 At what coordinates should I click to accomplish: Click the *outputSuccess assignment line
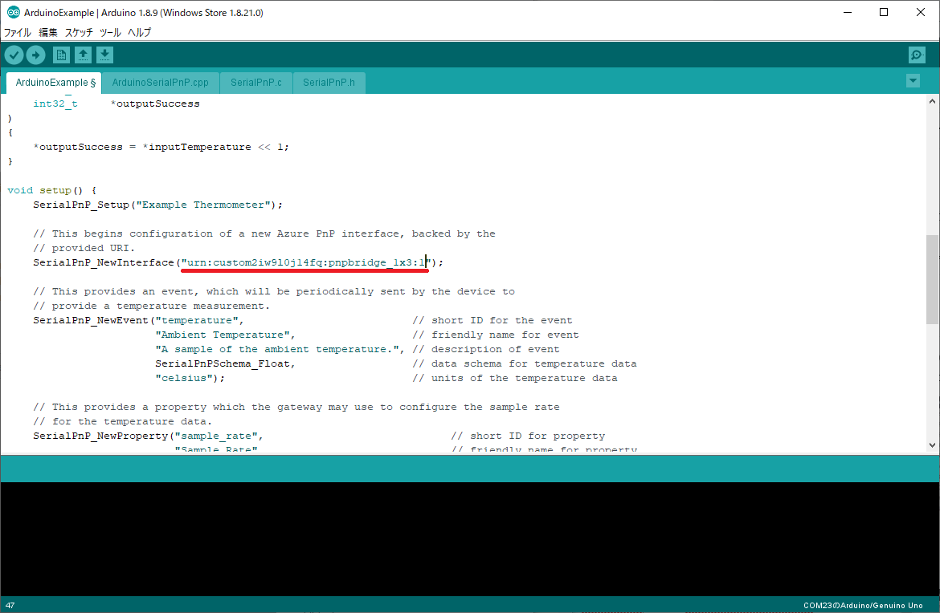[161, 147]
